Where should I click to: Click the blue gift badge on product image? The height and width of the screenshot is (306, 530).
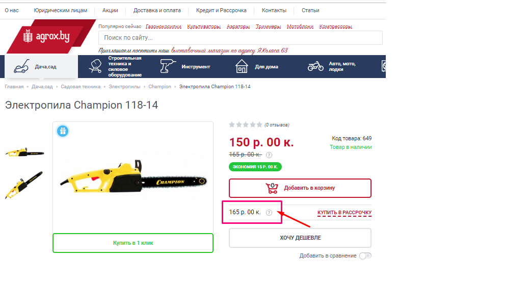63,131
